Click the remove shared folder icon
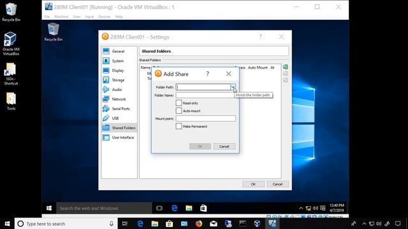 tap(286, 80)
